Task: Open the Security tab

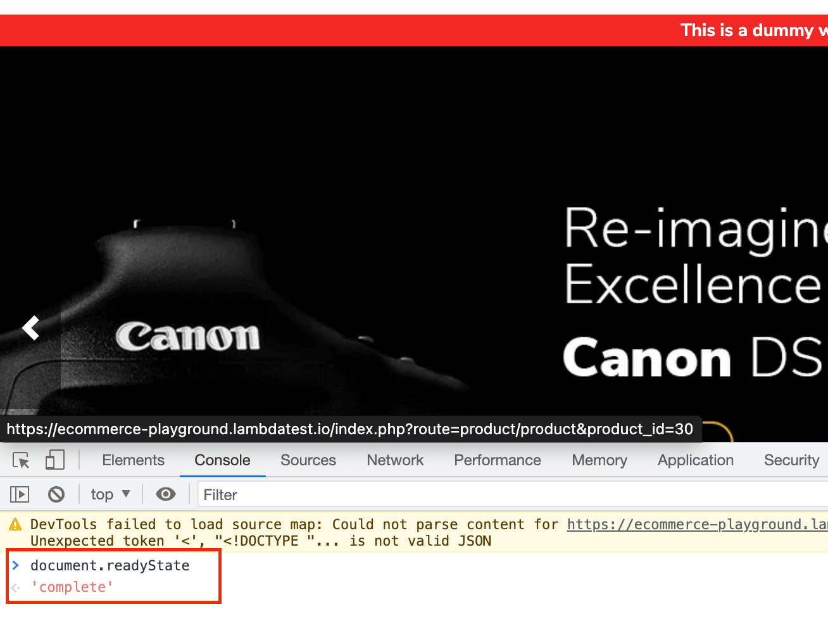Action: tap(791, 460)
